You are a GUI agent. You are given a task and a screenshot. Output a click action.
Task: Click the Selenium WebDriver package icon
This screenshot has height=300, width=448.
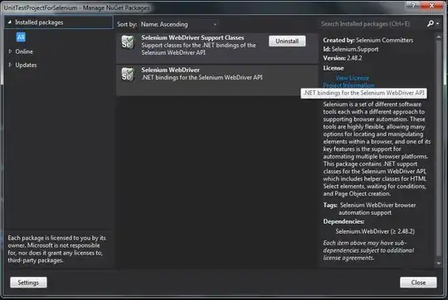tap(128, 75)
